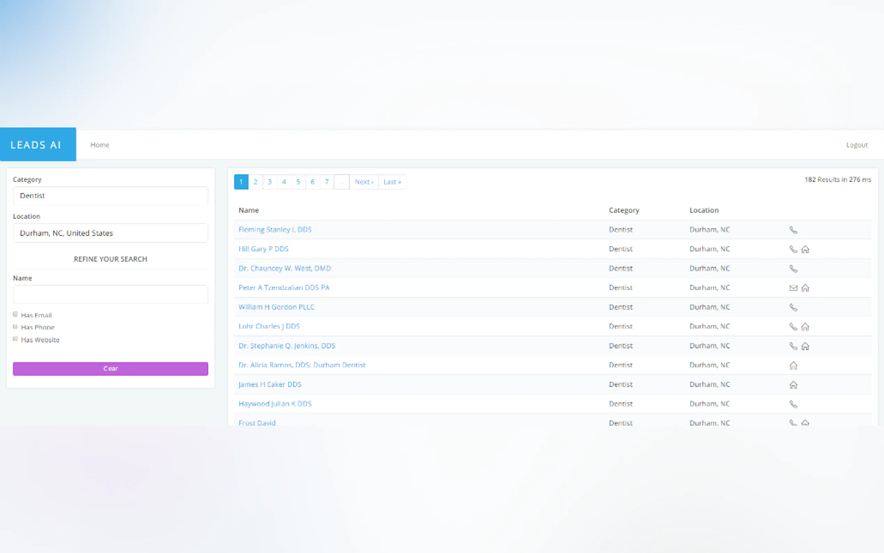Open the Location field showing Durham, NC
This screenshot has height=553, width=884.
tap(110, 233)
